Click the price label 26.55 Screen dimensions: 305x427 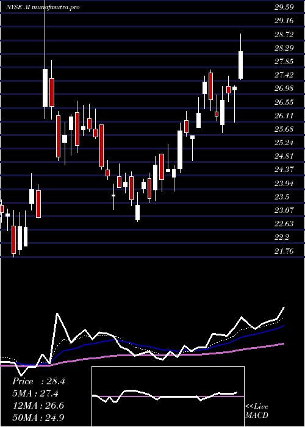click(284, 102)
